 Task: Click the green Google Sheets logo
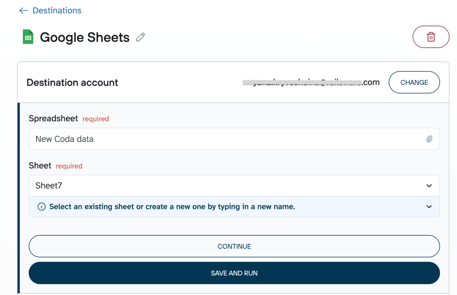[28, 37]
